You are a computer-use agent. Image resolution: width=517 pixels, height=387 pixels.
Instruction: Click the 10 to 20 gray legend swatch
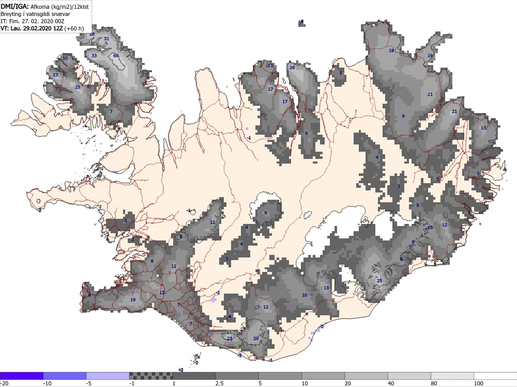pos(323,376)
